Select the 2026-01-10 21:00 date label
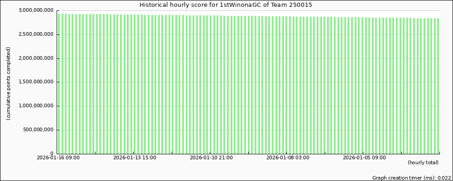This screenshot has height=181, width=453. tap(211, 158)
